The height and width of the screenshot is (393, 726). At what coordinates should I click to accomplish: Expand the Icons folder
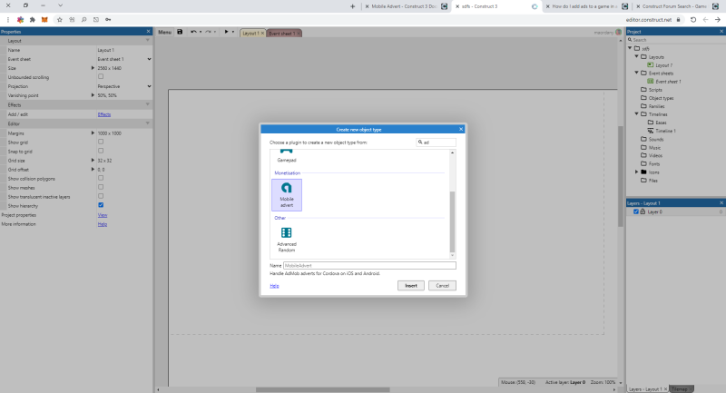(x=637, y=172)
